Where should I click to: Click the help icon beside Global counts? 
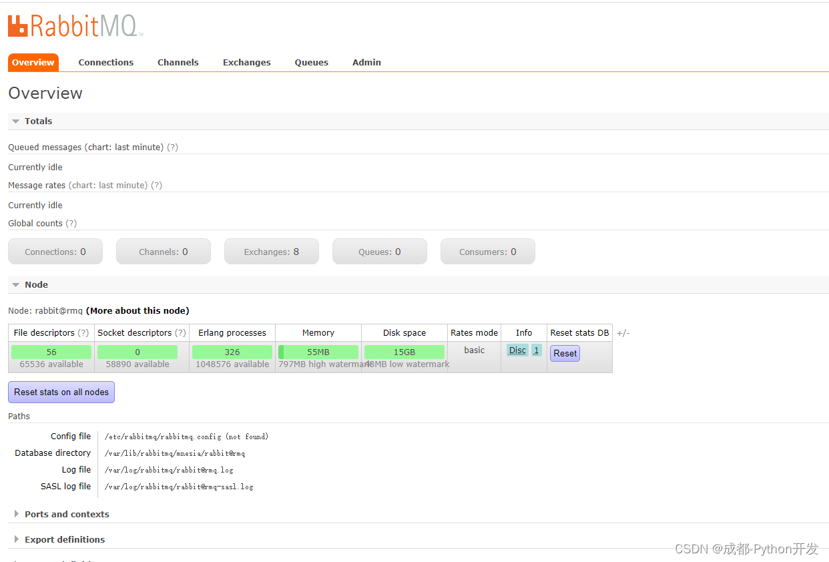click(x=71, y=223)
